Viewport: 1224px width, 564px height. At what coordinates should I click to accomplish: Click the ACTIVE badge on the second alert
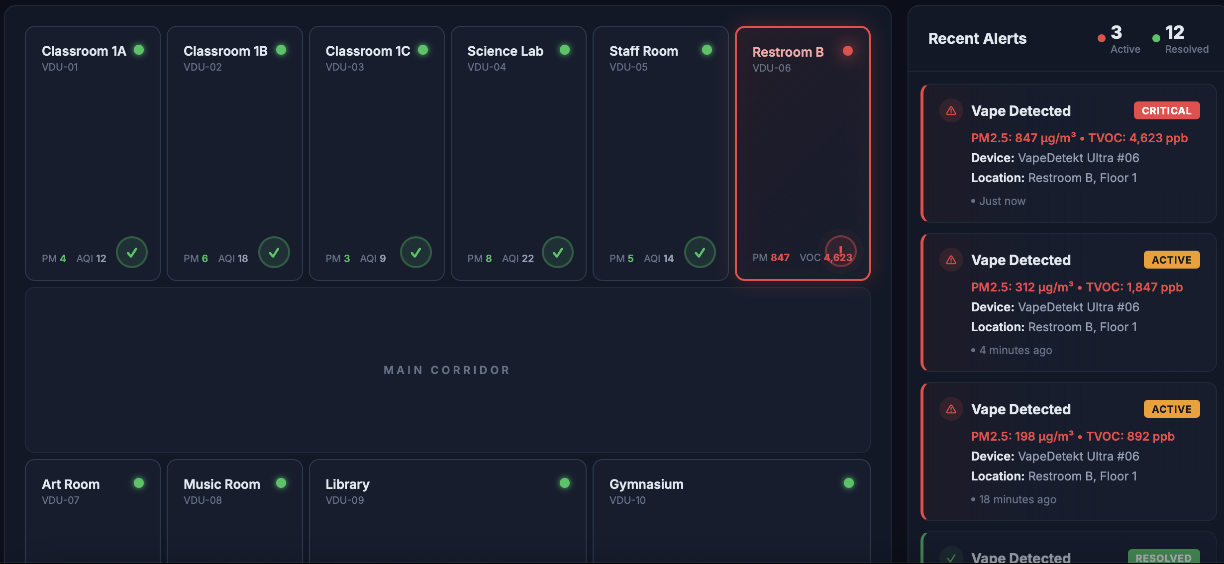pyautogui.click(x=1172, y=259)
